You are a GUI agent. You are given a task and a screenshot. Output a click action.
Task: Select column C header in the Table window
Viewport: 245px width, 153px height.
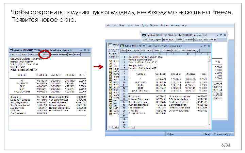174,54
